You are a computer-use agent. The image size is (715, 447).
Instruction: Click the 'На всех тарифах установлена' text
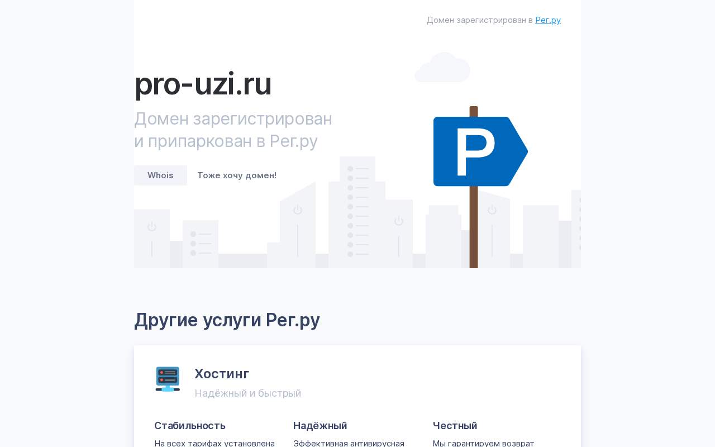point(214,443)
